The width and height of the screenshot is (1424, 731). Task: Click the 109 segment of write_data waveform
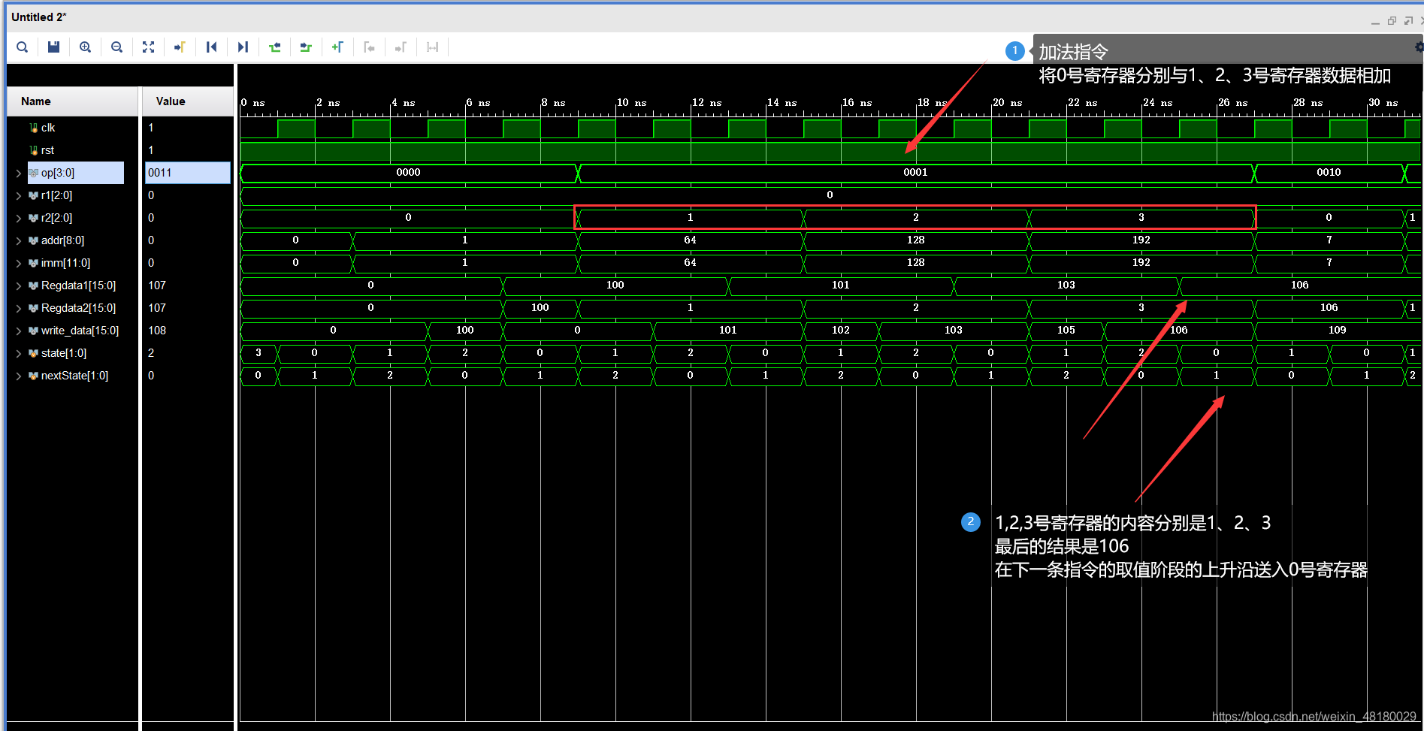coord(1337,331)
